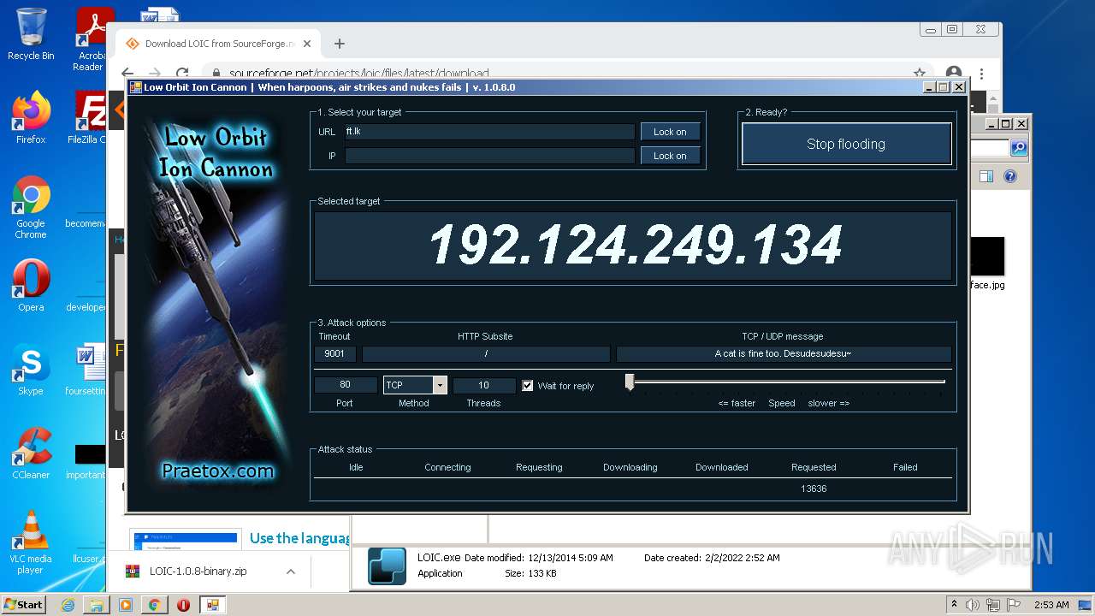Screen dimensions: 1095x616
Task: Open CCleaner desktop icon
Action: coord(31,453)
